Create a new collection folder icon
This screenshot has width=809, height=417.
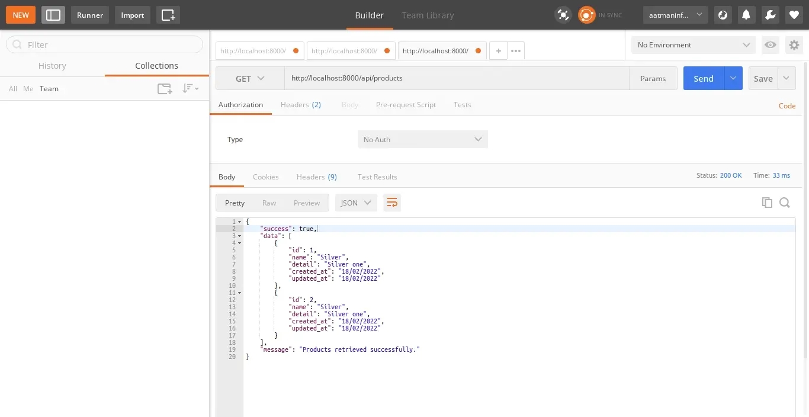point(164,89)
